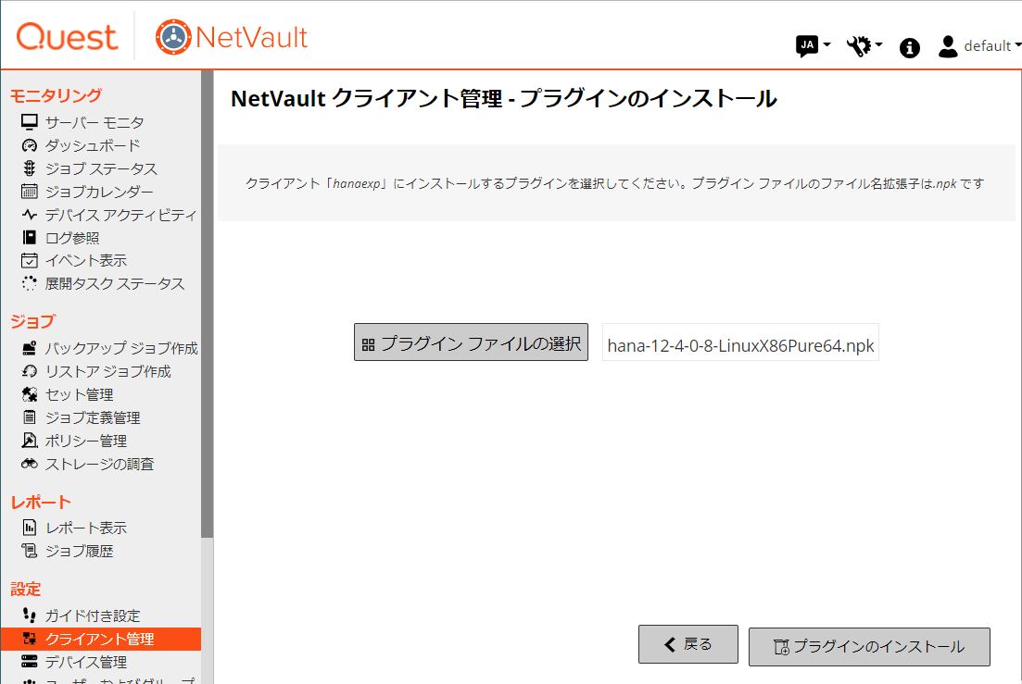Click the プラグインのインストール button
This screenshot has height=684, width=1022.
pyautogui.click(x=869, y=646)
